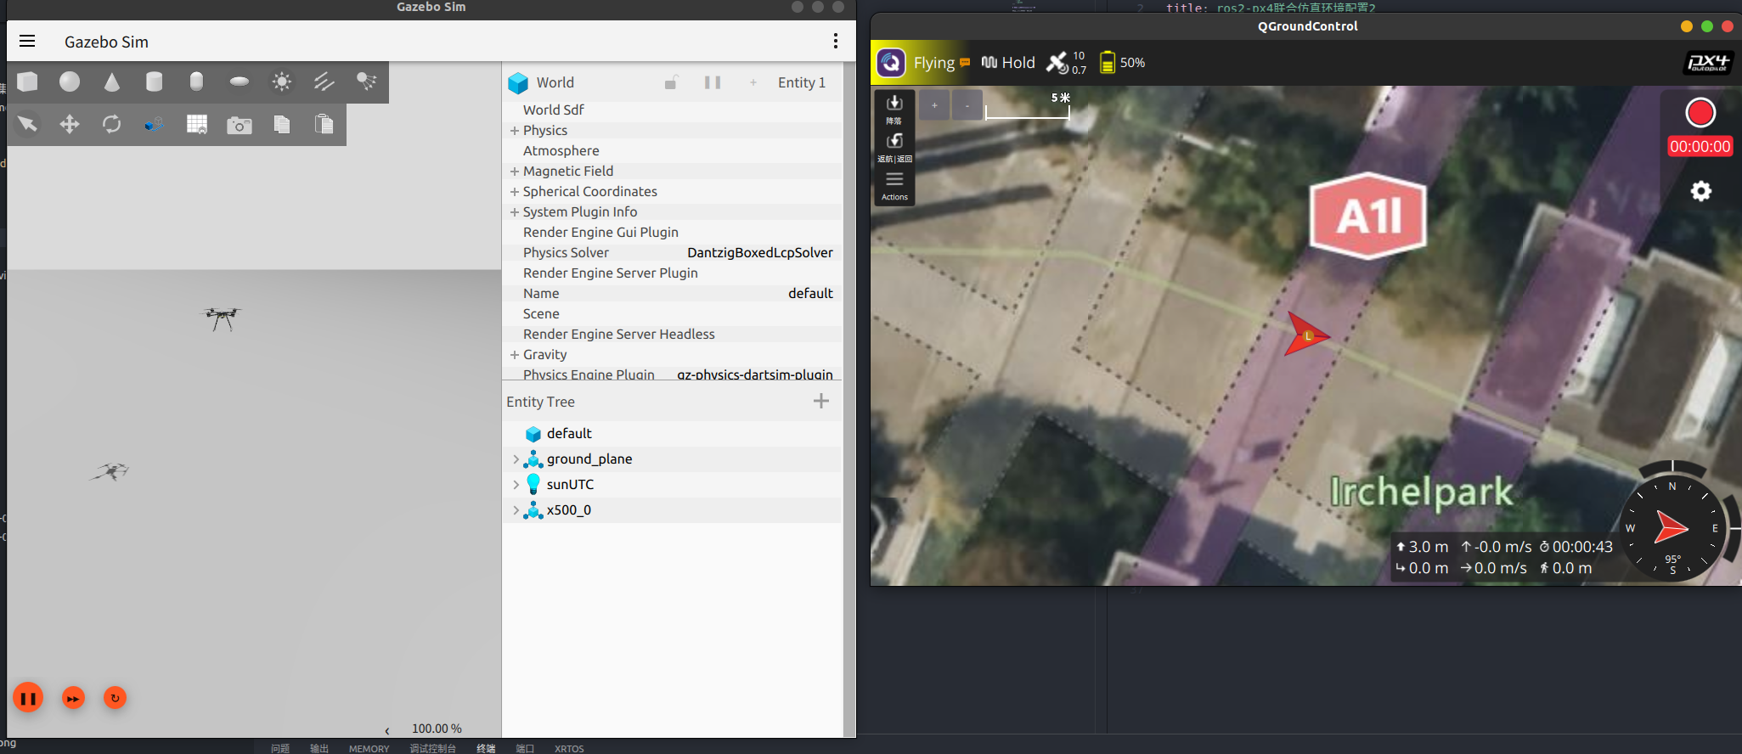
Task: Expand the x500_0 entity tree node
Action: 516,510
